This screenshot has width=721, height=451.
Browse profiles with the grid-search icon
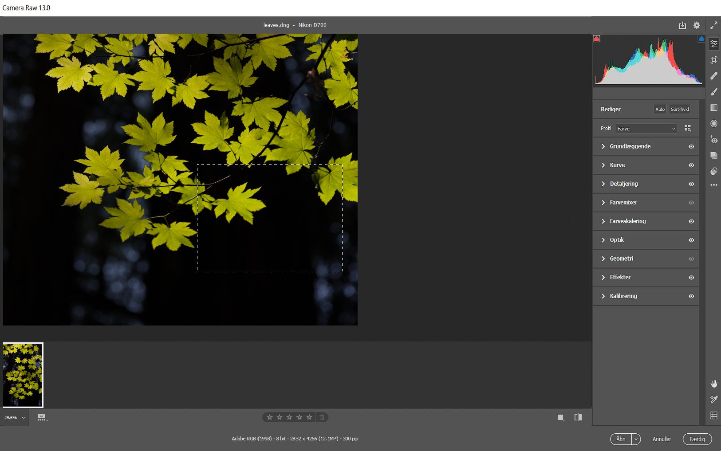click(x=688, y=128)
